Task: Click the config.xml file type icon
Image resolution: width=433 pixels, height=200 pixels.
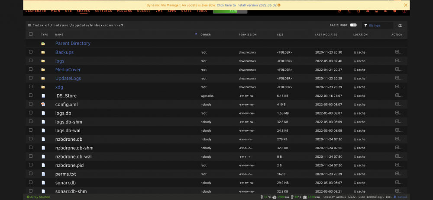Action: click(x=43, y=105)
